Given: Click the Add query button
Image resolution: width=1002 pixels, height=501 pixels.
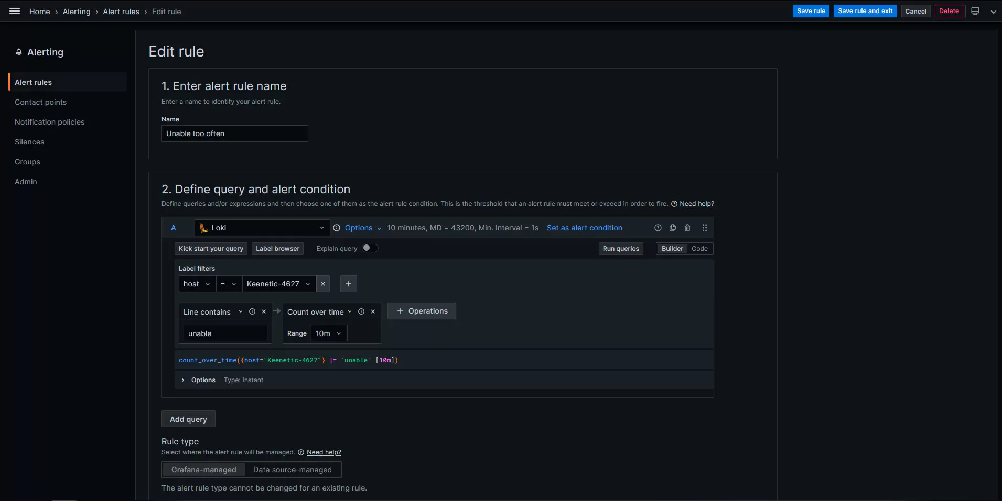Looking at the screenshot, I should tap(188, 419).
